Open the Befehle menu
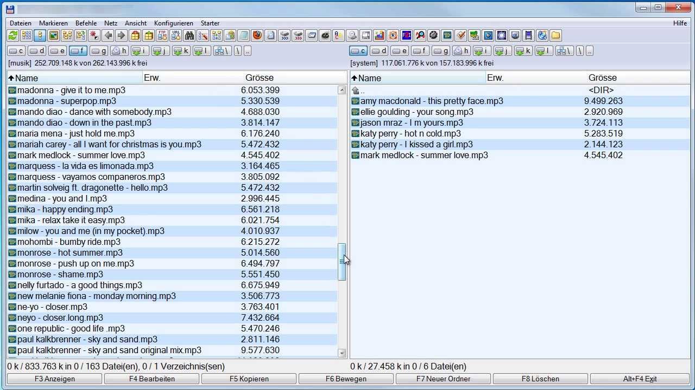Image resolution: width=695 pixels, height=390 pixels. point(86,23)
